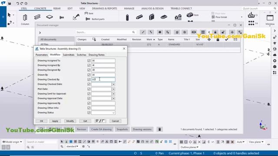Click the Cancel button

click(115, 121)
